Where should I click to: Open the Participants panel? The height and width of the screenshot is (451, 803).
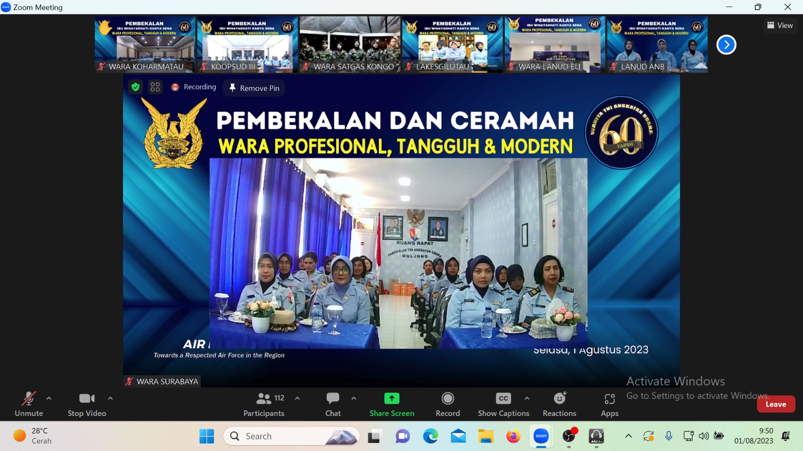tap(264, 404)
